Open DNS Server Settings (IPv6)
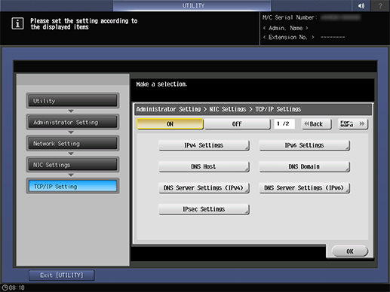The height and width of the screenshot is (292, 390). (x=304, y=188)
